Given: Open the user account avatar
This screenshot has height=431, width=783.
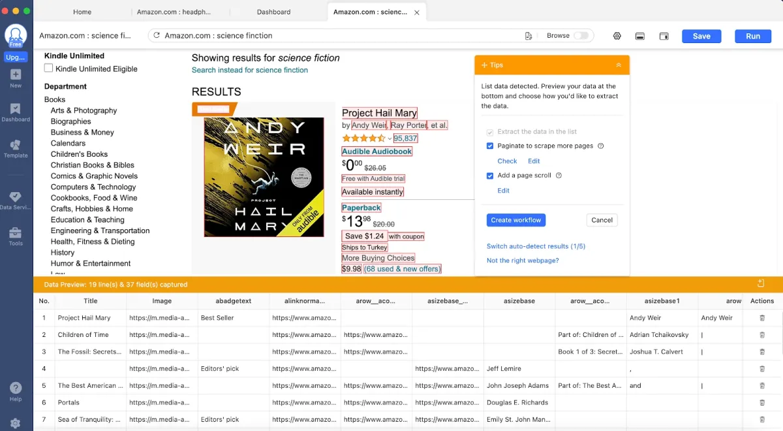Looking at the screenshot, I should (x=16, y=35).
